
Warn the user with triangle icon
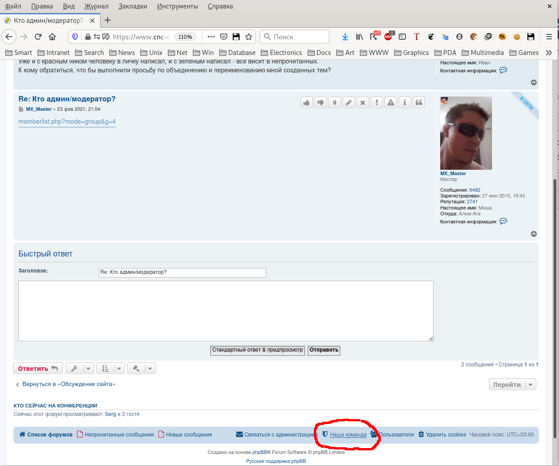pos(391,102)
